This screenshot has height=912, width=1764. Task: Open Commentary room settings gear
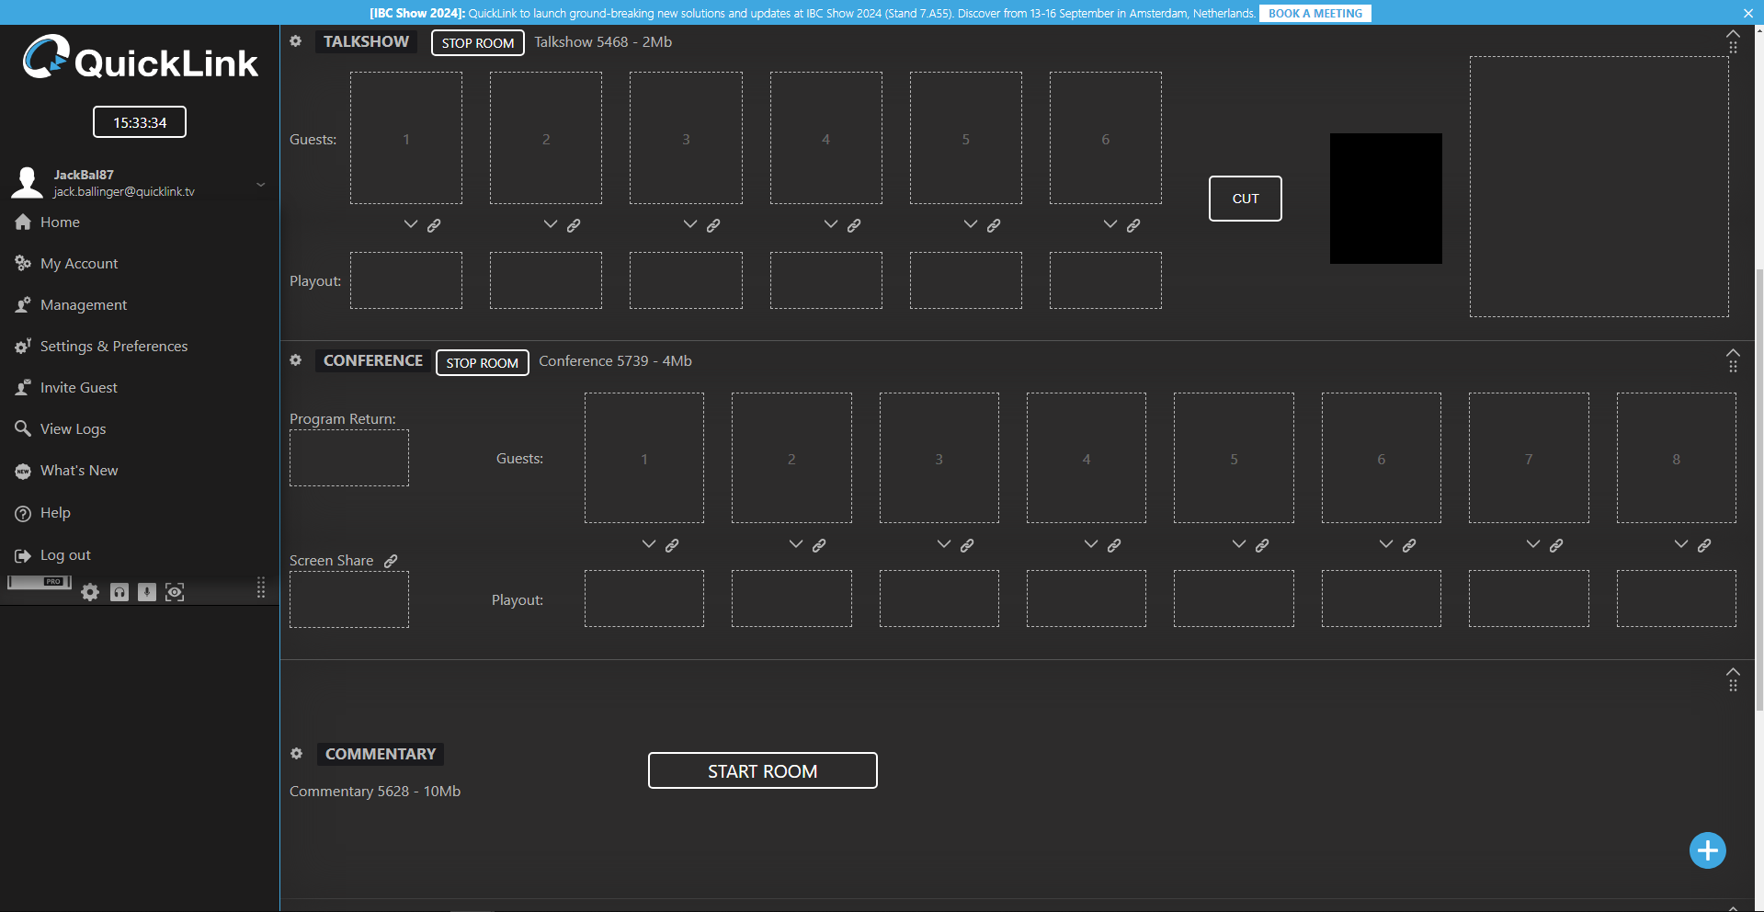tap(296, 754)
